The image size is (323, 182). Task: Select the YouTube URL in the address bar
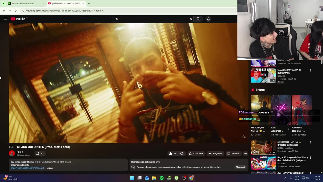point(65,11)
